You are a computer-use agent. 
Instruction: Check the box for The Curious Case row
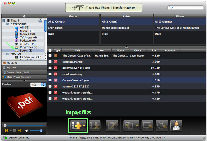coord(50,55)
